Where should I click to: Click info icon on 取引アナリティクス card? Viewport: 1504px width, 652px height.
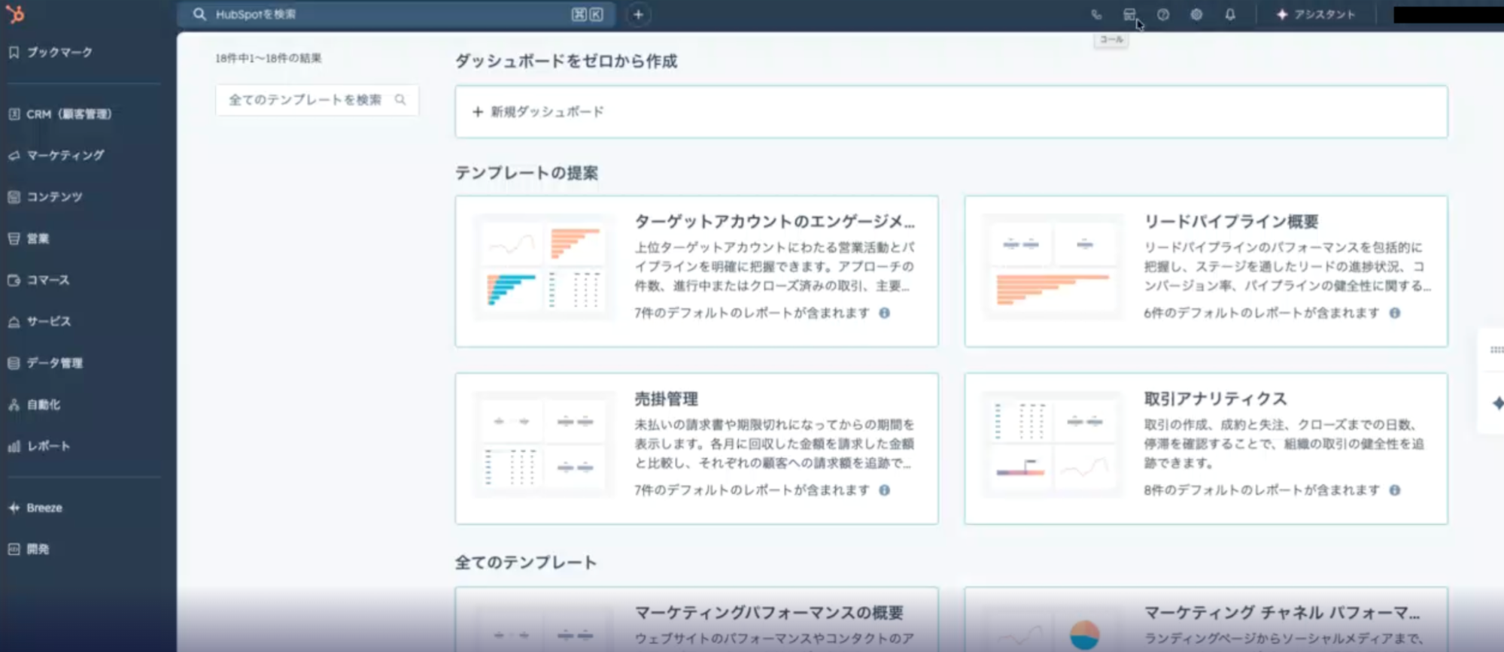[x=1395, y=490]
